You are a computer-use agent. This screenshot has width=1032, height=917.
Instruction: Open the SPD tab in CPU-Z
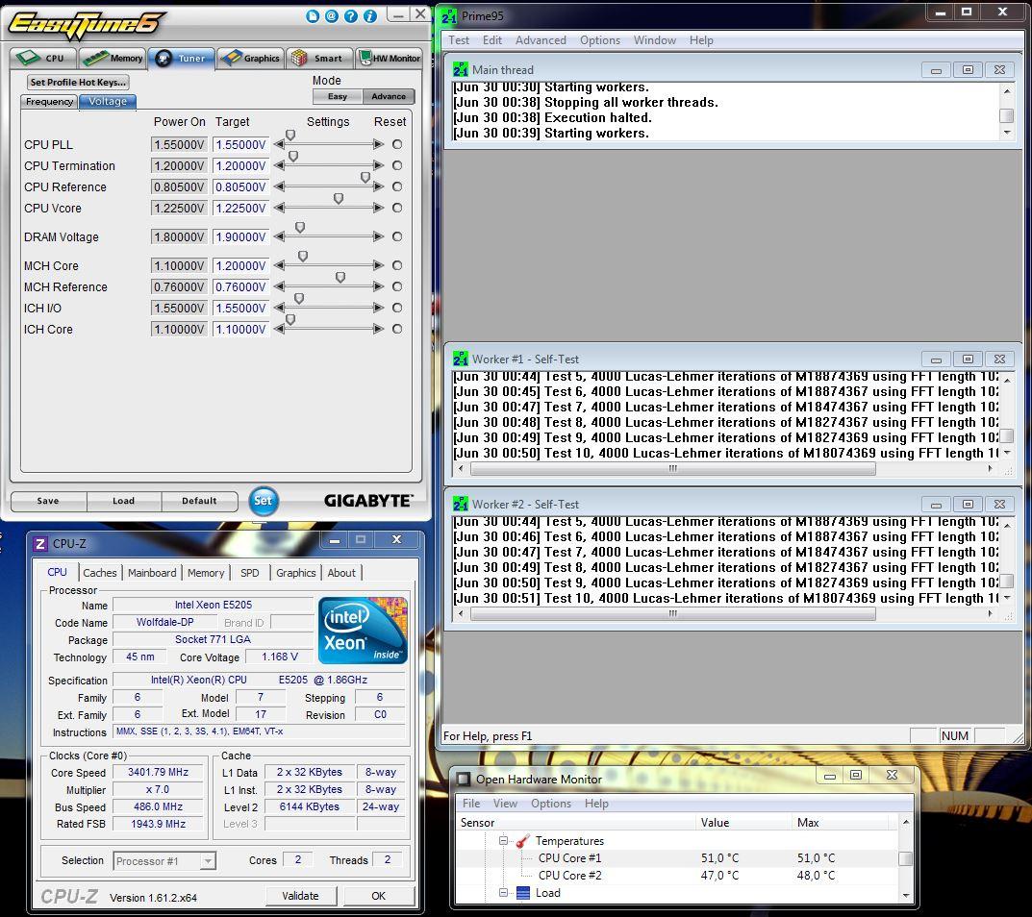coord(249,573)
